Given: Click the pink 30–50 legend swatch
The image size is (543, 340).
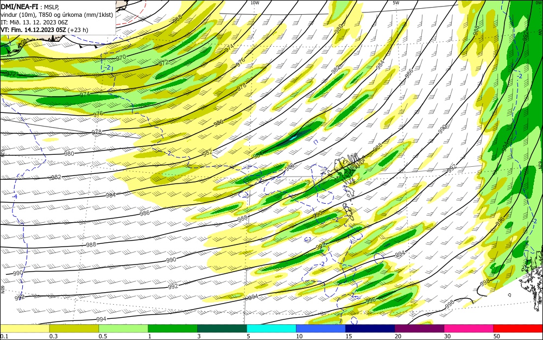Looking at the screenshot, I should [469, 329].
